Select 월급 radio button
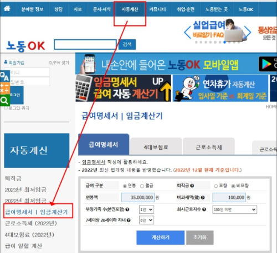The height and width of the screenshot is (253, 277). coord(142,186)
